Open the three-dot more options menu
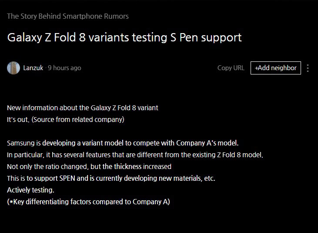The width and height of the screenshot is (318, 233). pyautogui.click(x=308, y=68)
